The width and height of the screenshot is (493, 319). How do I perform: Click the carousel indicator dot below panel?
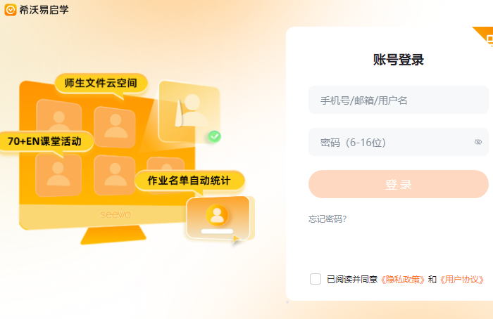pos(287,302)
